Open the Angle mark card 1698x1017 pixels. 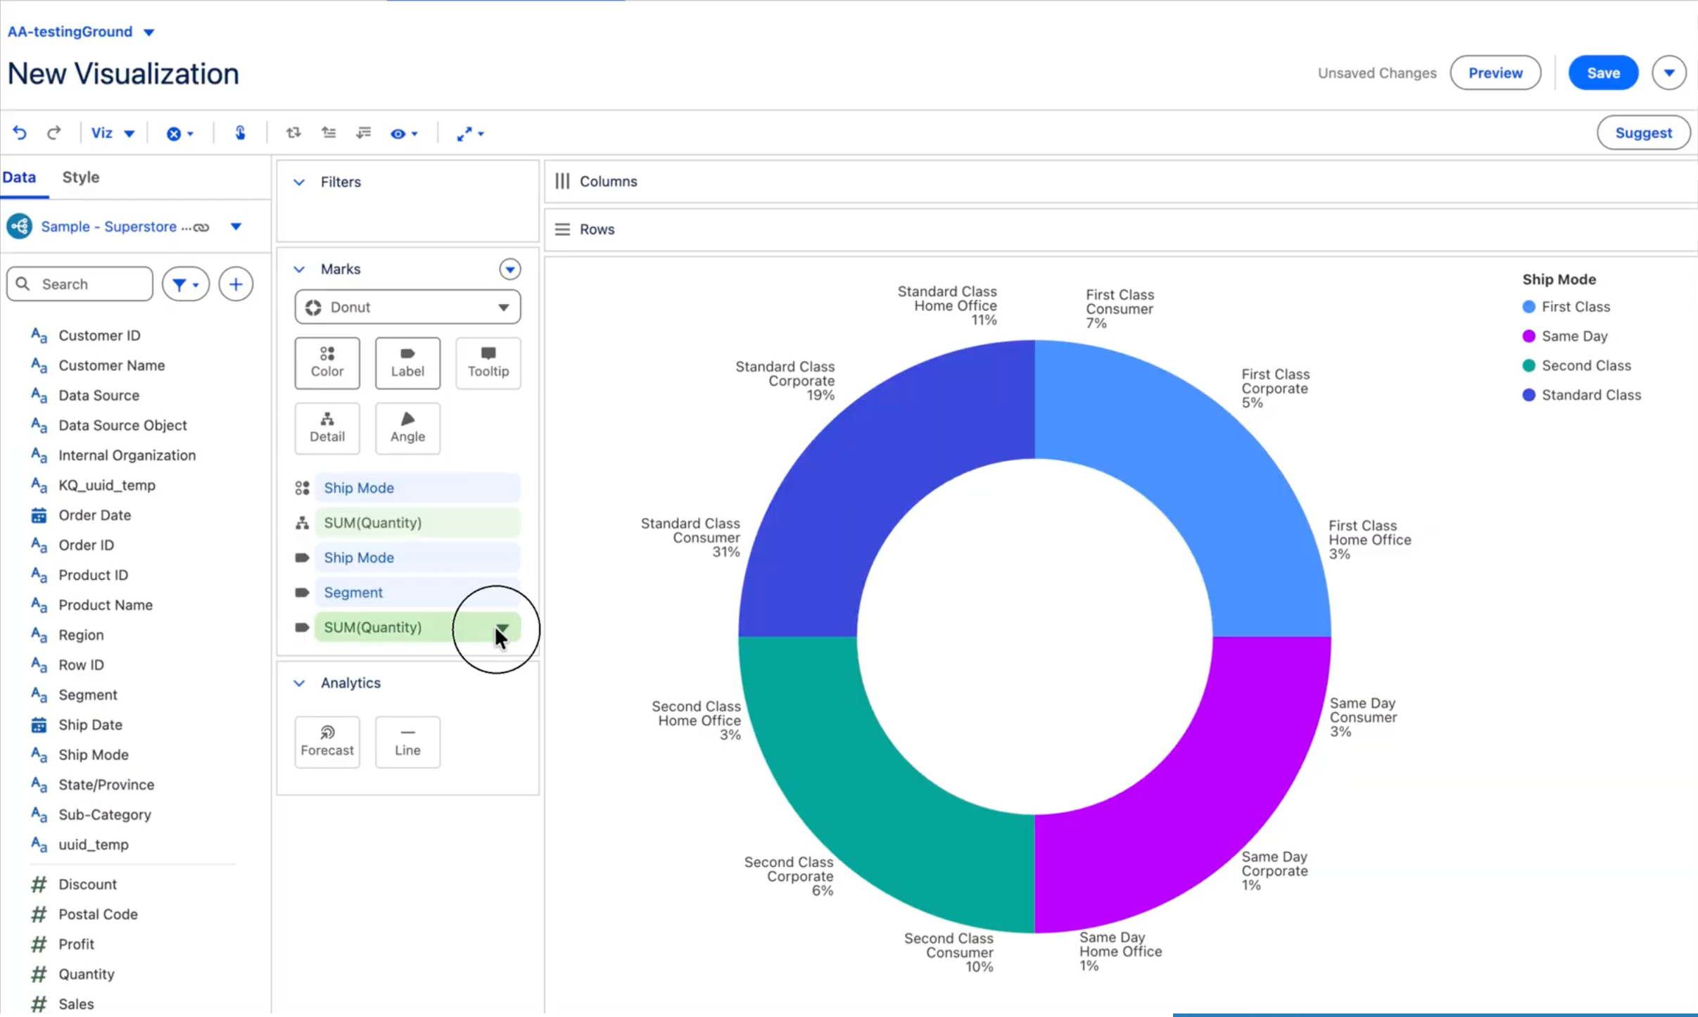tap(407, 428)
